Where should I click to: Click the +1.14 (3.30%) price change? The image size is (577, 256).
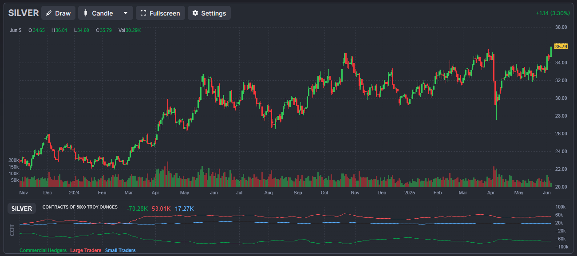coord(553,13)
